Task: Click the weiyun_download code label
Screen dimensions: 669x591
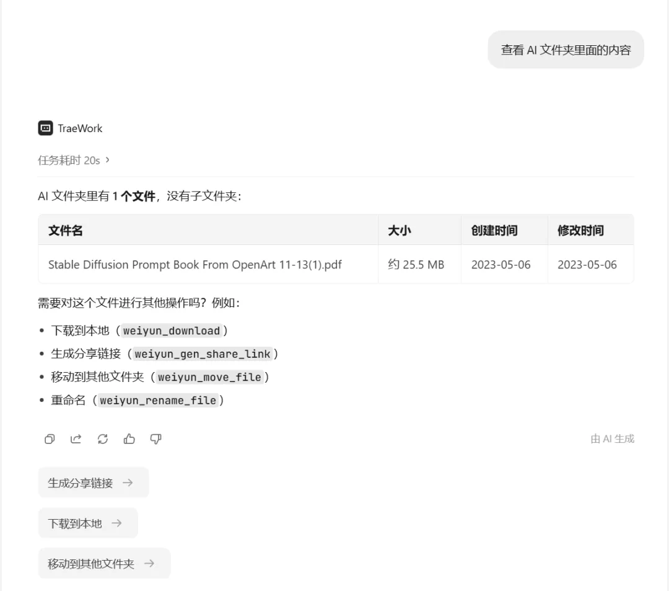Action: pos(172,331)
